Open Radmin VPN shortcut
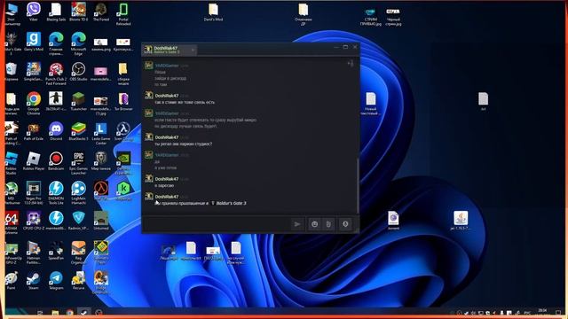 (x=79, y=221)
